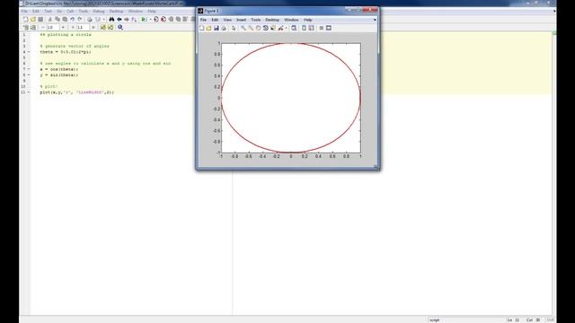
Task: Select the Data Cursor tool in Figure 1
Action: 273,28
